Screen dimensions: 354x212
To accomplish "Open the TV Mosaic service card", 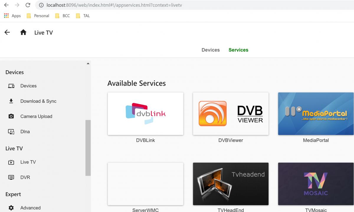I will (316, 184).
